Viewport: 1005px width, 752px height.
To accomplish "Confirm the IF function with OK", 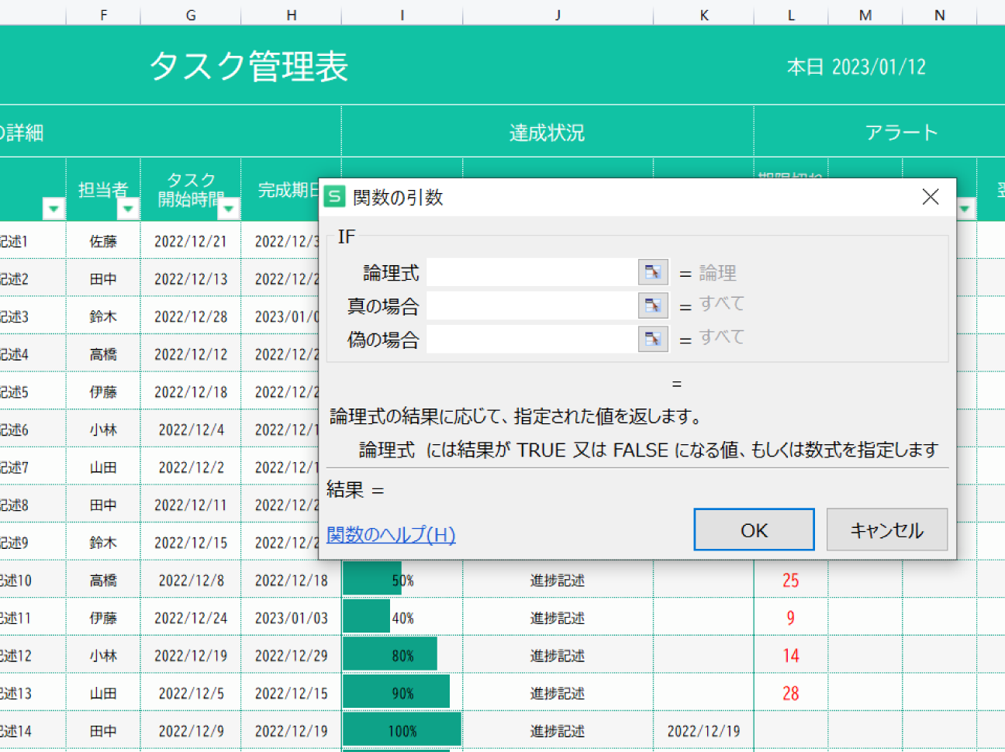I will pos(754,530).
